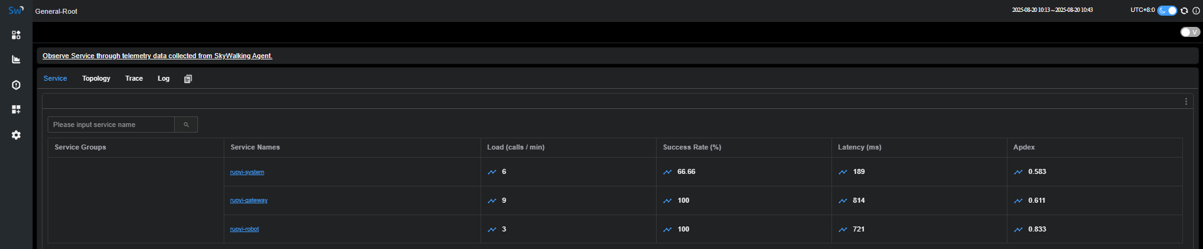This screenshot has width=1203, height=249.
Task: Open the dashboard icon in sidebar
Action: (x=16, y=35)
